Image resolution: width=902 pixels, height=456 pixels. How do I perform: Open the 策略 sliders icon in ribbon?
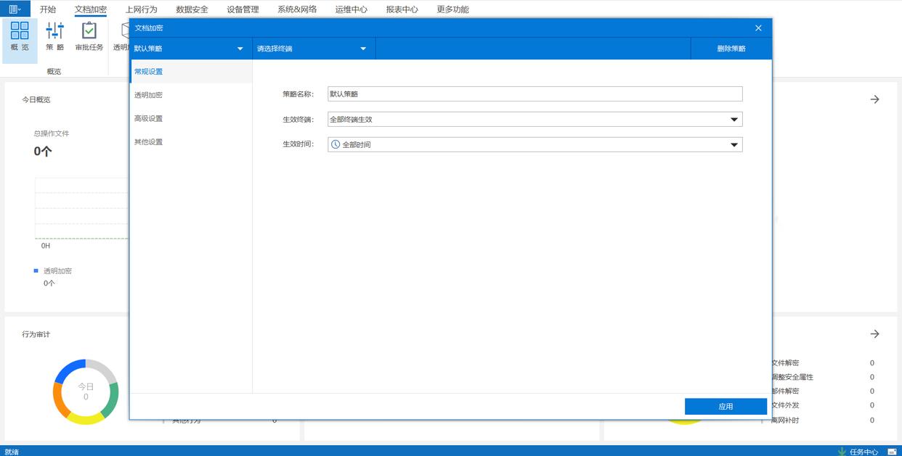tap(54, 31)
